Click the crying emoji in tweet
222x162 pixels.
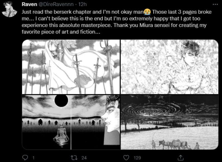click(x=147, y=12)
